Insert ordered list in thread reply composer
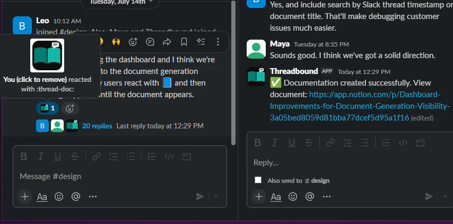Screen dimensions: 453x224 347,143
